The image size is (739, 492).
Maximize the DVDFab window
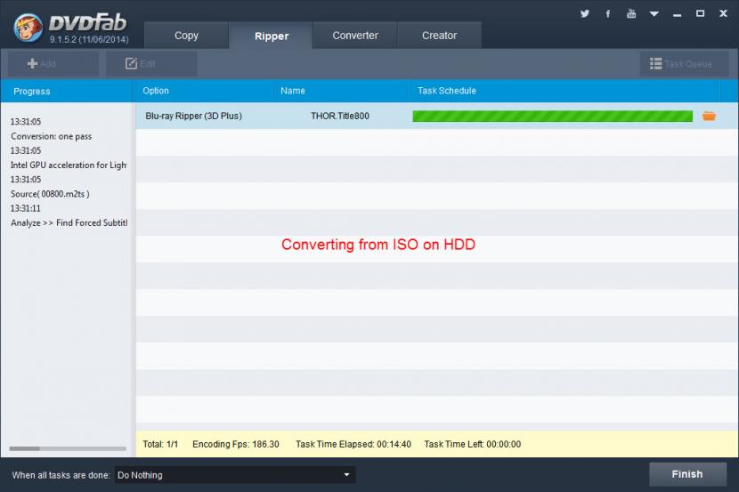tap(701, 13)
